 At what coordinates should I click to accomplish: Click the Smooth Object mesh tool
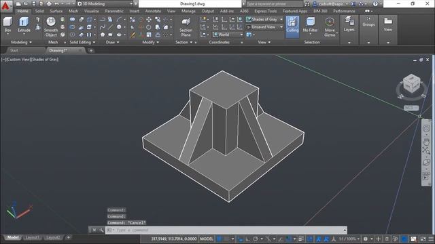point(51,27)
